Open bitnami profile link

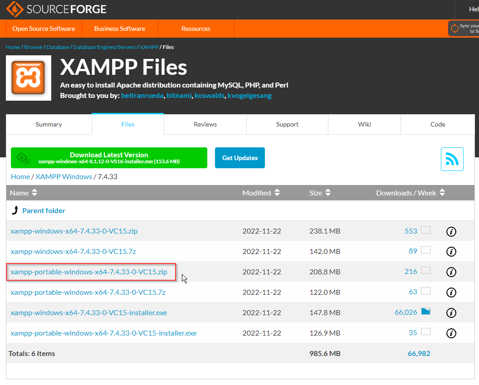pyautogui.click(x=179, y=96)
